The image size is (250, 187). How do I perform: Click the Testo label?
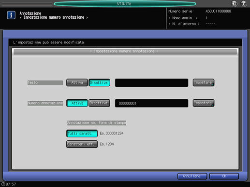pyautogui.click(x=45, y=83)
